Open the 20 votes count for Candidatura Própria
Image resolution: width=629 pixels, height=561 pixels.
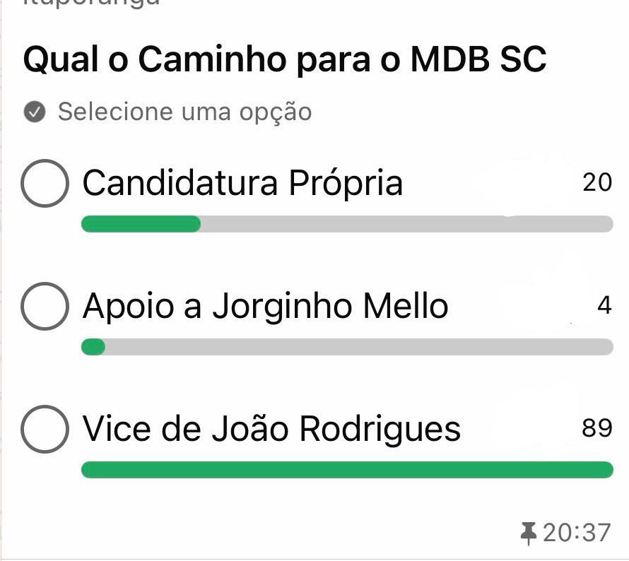coord(597,182)
